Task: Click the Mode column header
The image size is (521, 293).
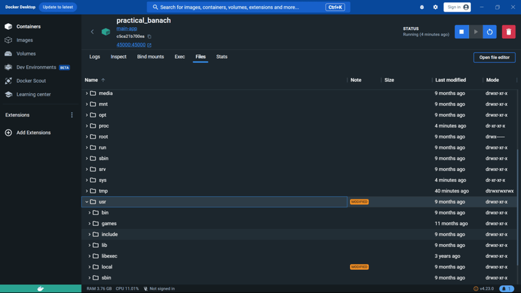Action: coord(492,80)
